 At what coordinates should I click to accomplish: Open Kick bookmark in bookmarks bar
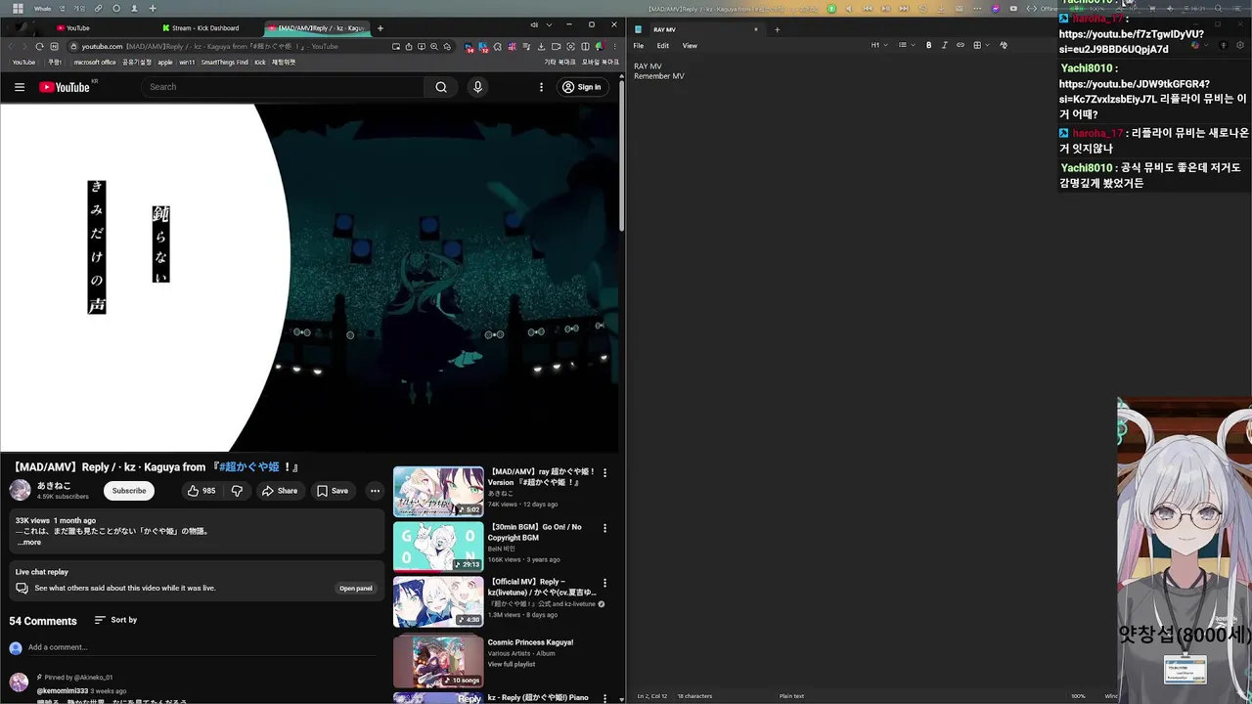click(x=260, y=63)
